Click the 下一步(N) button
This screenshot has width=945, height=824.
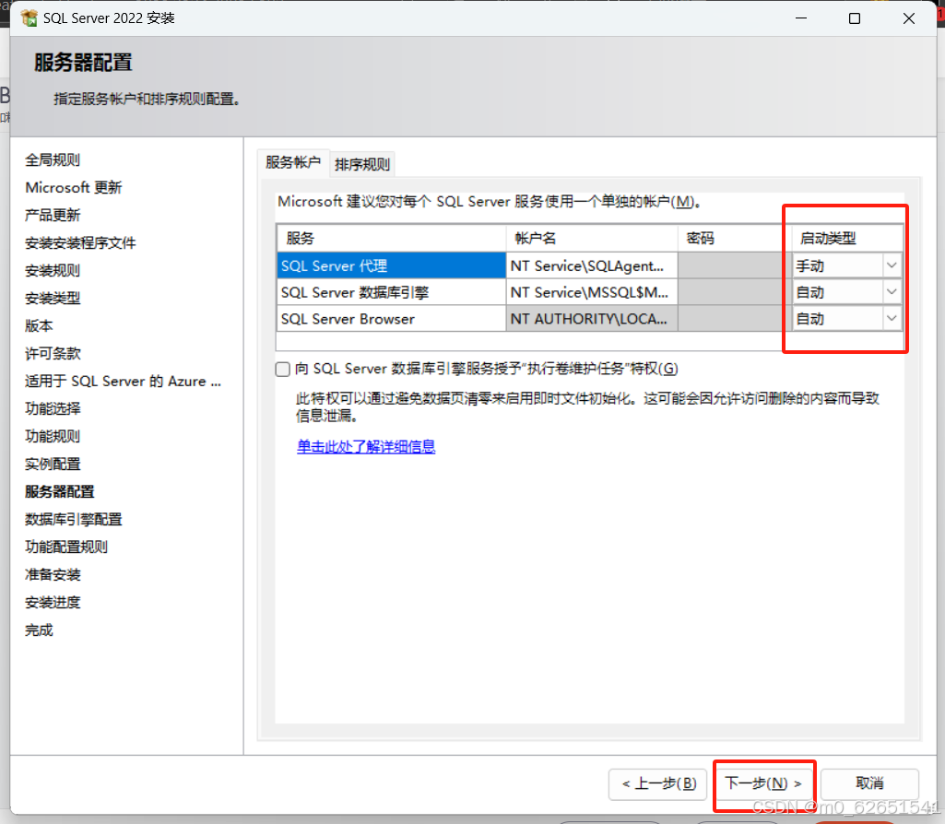tap(763, 783)
